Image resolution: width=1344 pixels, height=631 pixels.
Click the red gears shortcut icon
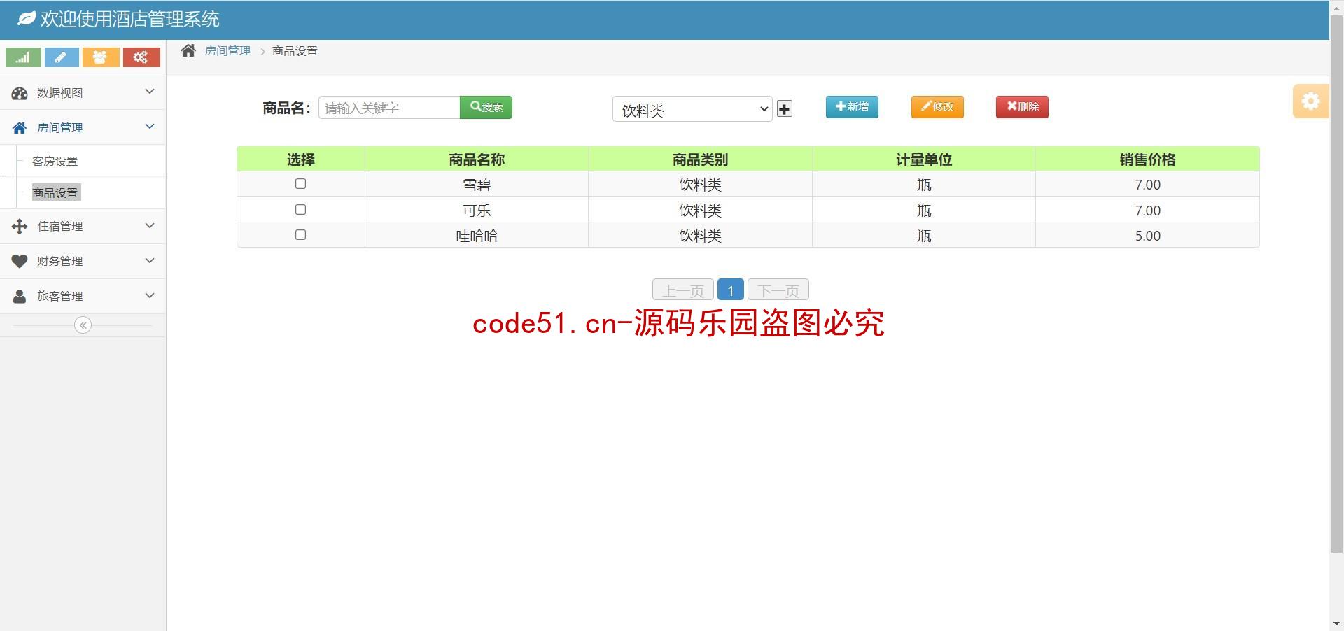pos(141,57)
